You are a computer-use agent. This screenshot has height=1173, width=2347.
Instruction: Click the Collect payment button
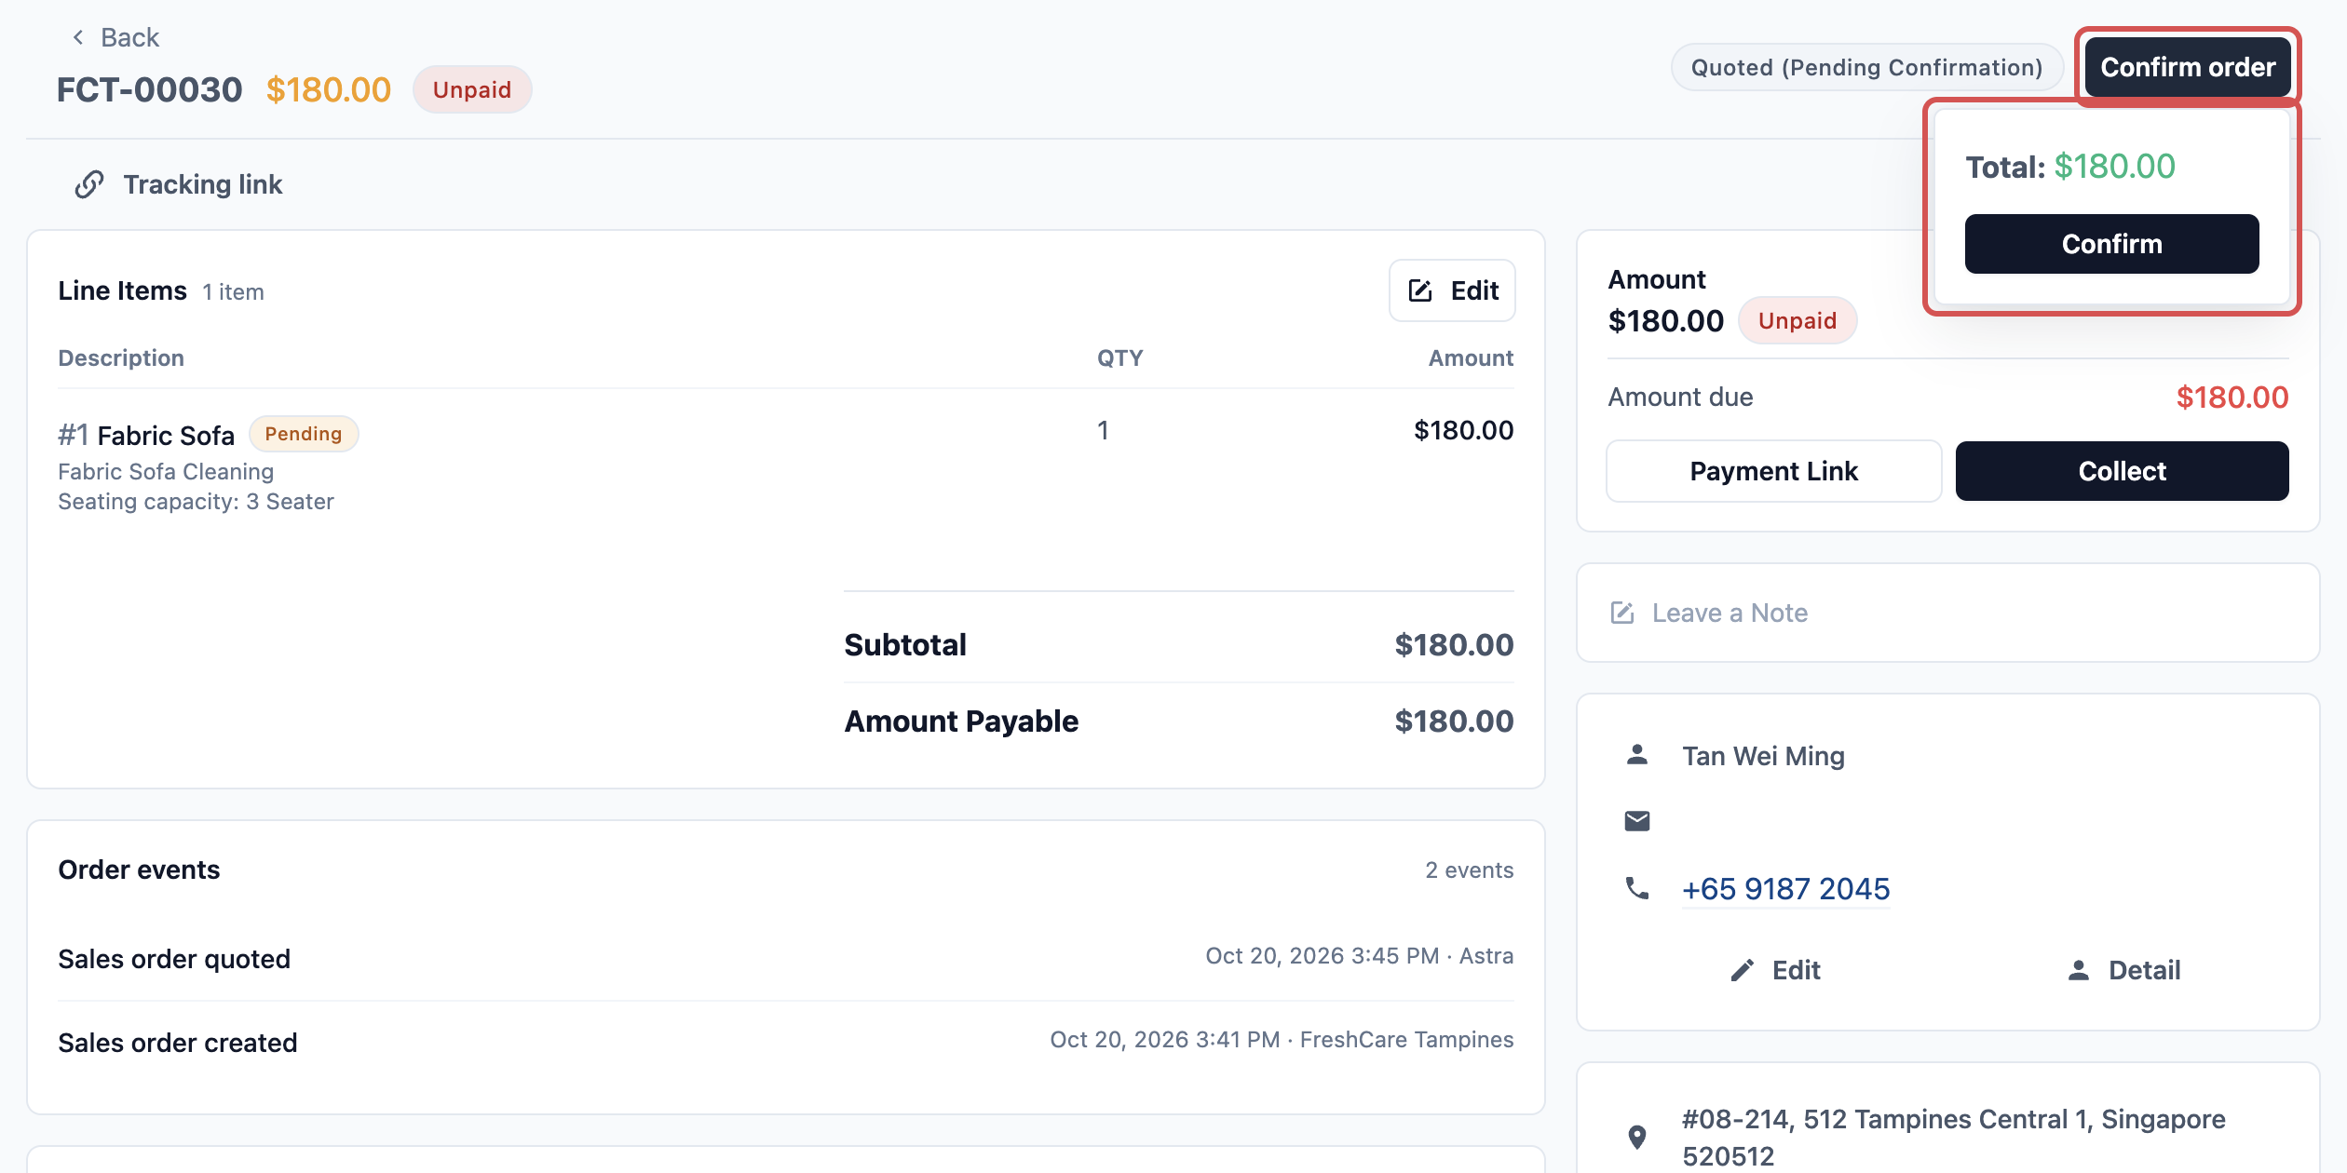coord(2122,471)
